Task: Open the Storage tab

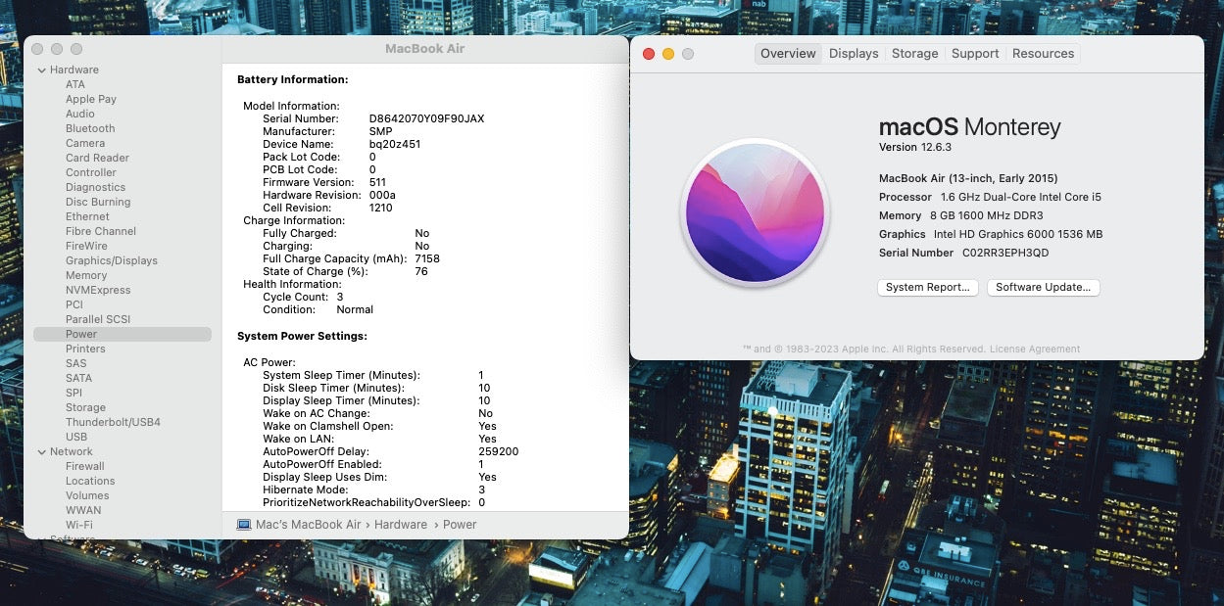Action: [x=914, y=54]
